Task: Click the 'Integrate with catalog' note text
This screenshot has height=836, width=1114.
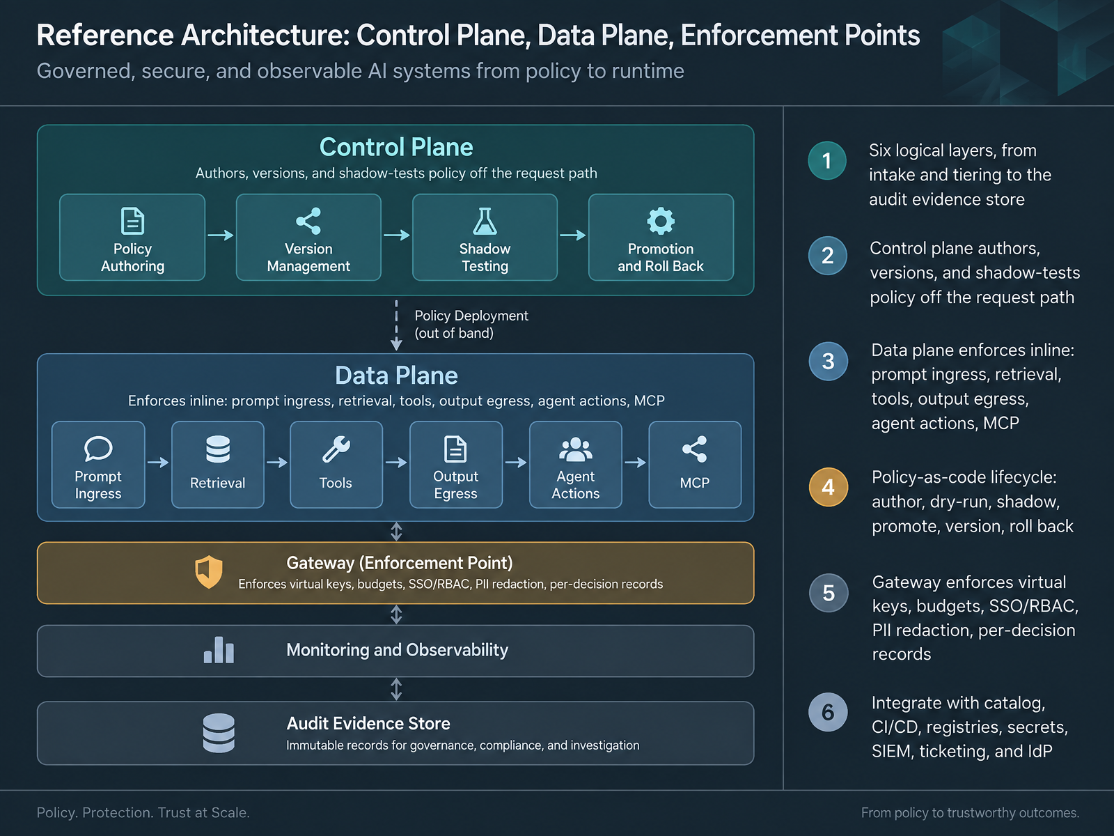Action: pos(970,727)
